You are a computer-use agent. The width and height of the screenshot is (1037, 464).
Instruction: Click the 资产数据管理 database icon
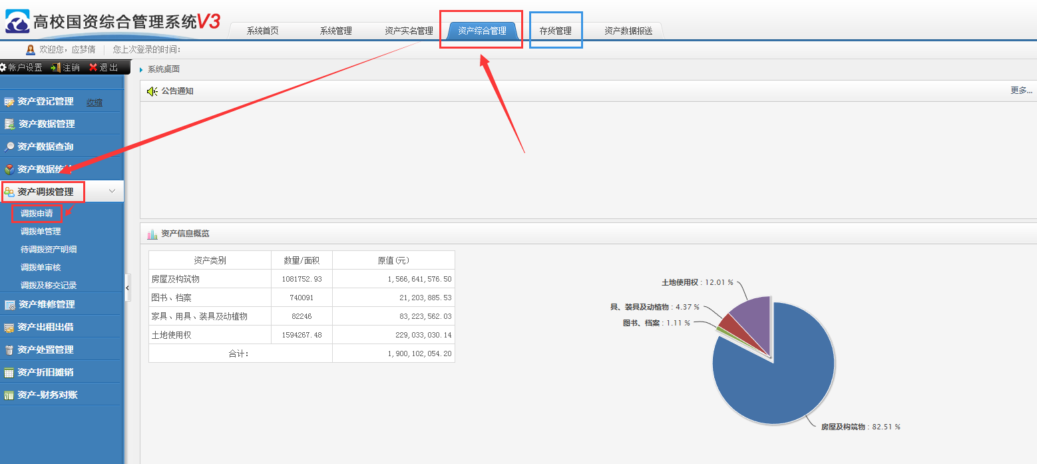tap(9, 124)
